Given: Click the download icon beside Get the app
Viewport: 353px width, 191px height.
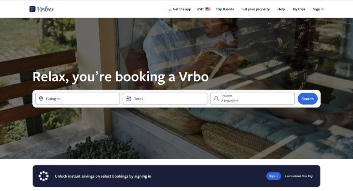Looking at the screenshot, I should 170,9.
